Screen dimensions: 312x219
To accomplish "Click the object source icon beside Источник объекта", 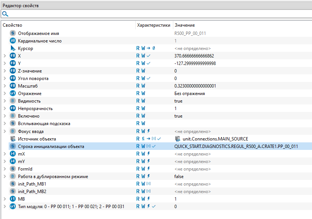I will pyautogui.click(x=13, y=139).
